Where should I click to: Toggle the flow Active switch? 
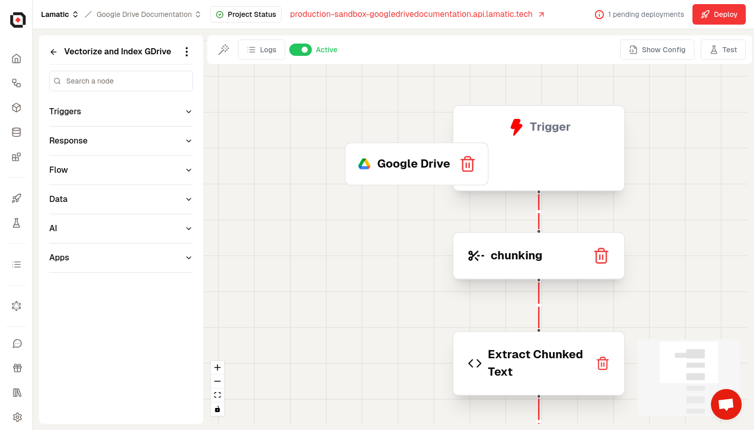301,50
